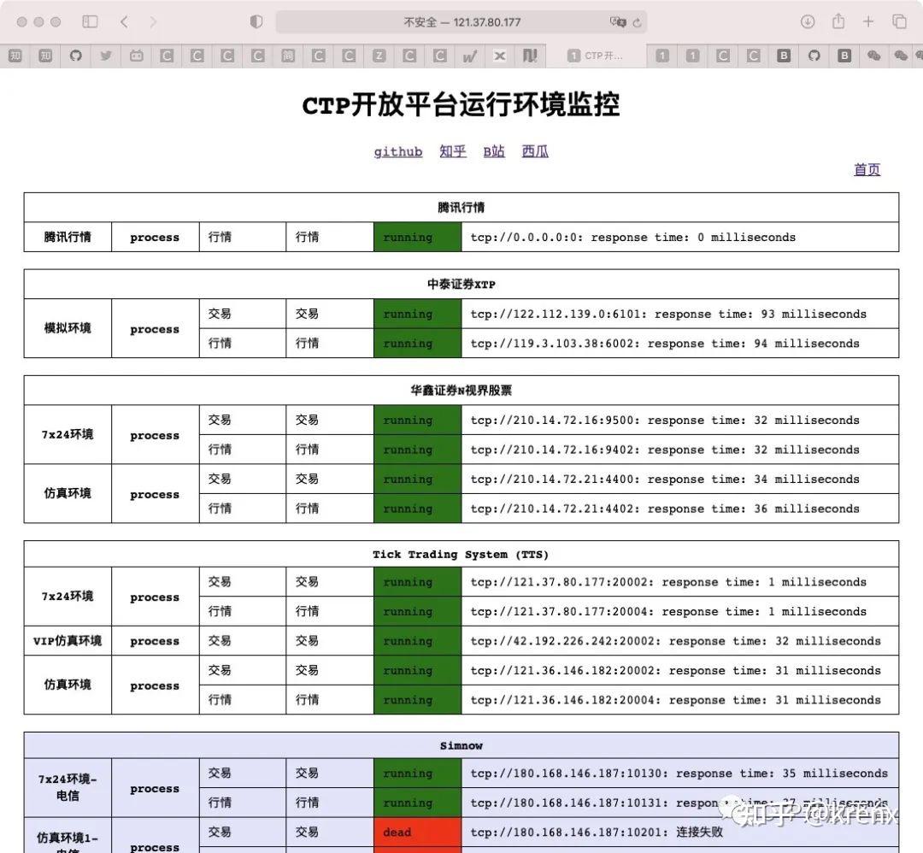Click the 中泰证券XTP section header
This screenshot has width=923, height=853.
pos(461,284)
